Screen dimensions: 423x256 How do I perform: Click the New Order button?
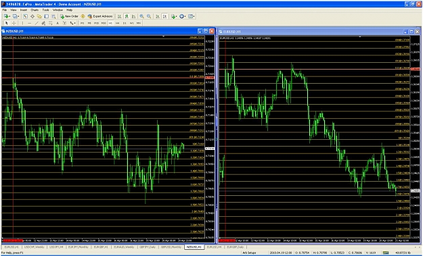tap(69, 16)
